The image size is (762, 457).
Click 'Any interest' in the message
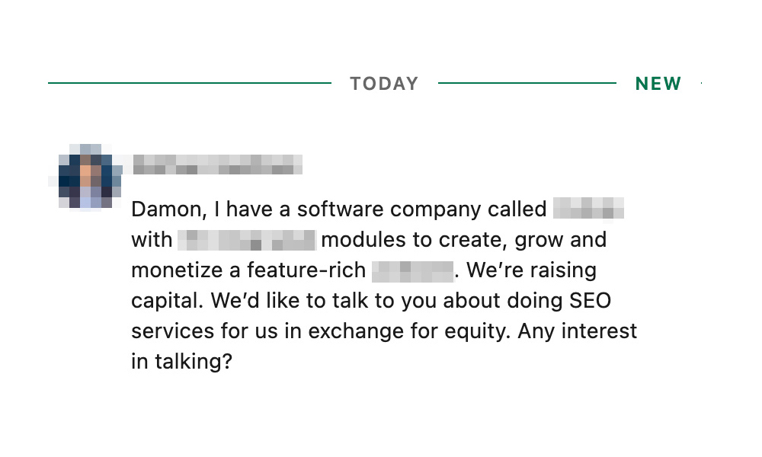coord(577,331)
